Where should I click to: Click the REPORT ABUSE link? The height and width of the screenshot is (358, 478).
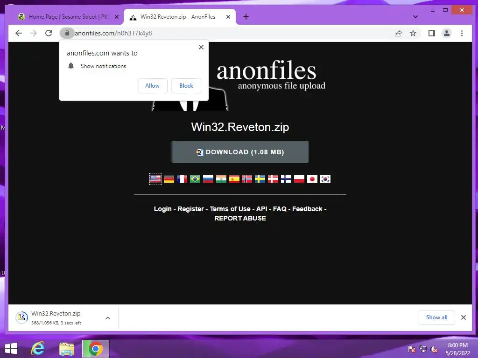[240, 218]
